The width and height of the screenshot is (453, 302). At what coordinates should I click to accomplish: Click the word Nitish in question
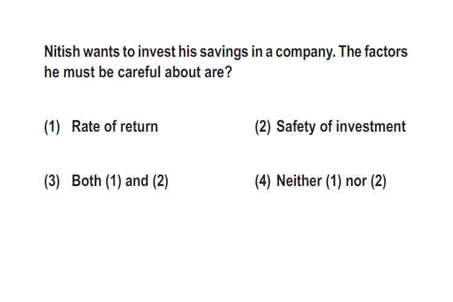tap(62, 51)
